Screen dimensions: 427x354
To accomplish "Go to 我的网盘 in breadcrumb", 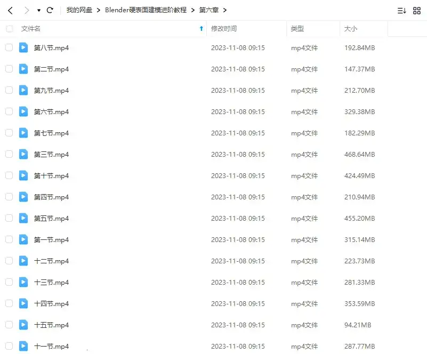I will (x=79, y=10).
